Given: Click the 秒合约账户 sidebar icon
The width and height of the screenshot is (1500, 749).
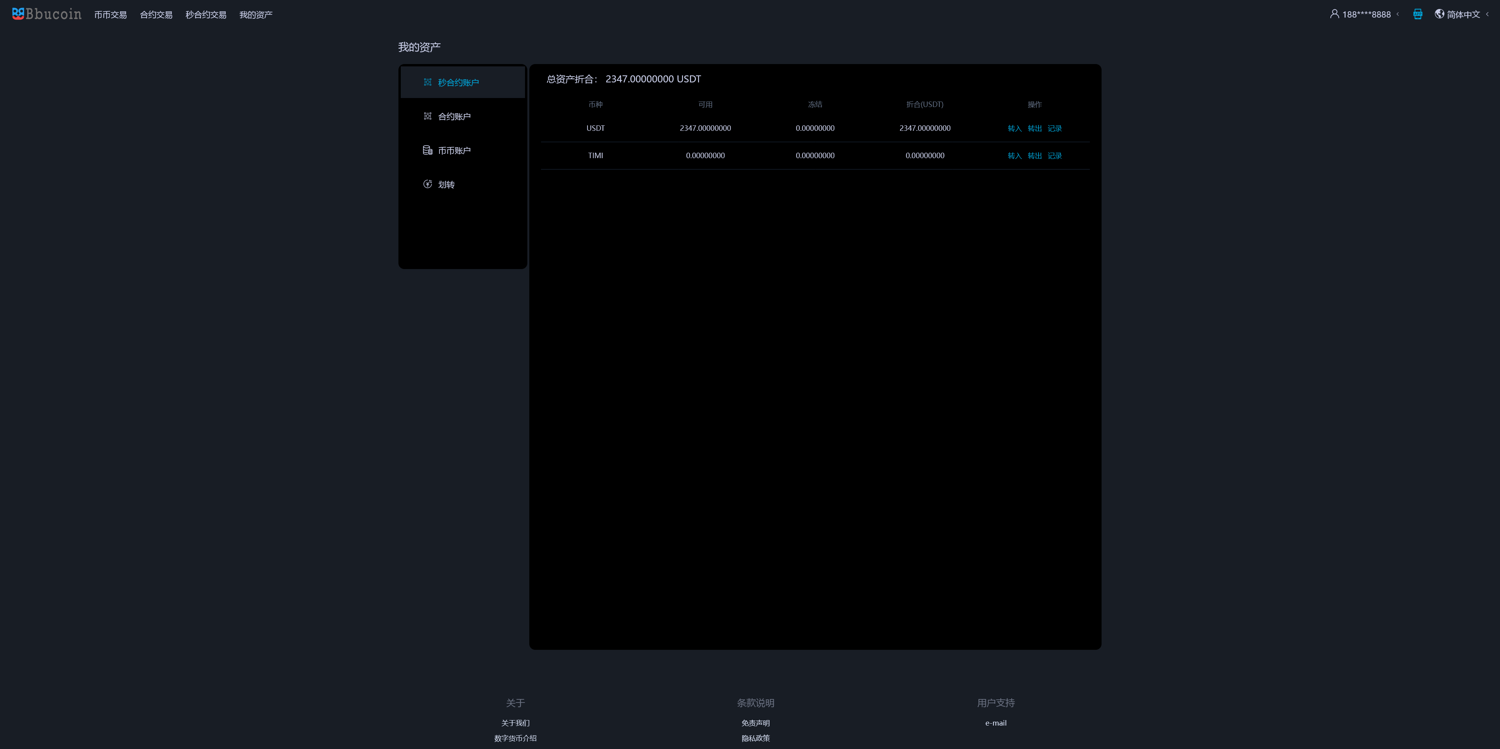Looking at the screenshot, I should (x=427, y=83).
